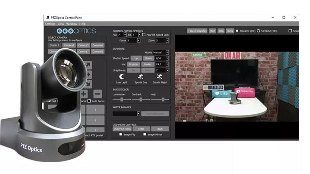
Task: Select the Sports Night exposure preset icon
Action: tap(160, 77)
